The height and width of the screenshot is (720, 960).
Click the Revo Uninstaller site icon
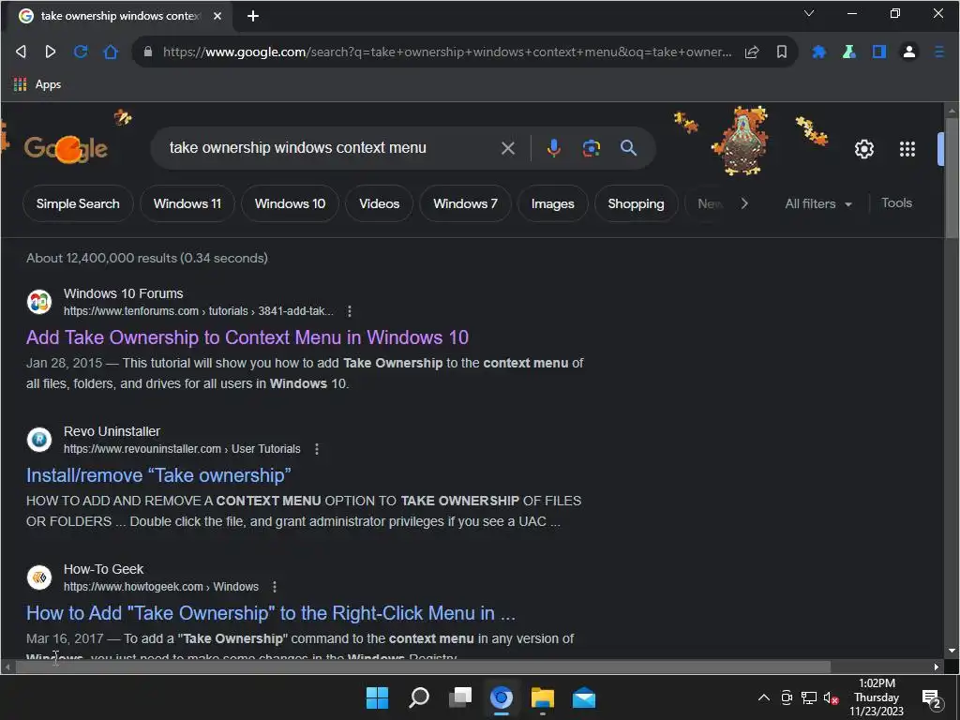point(39,440)
